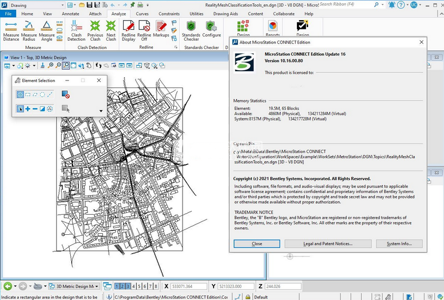This screenshot has width=444, height=300.
Task: Click green back navigation button
Action: coord(8,286)
